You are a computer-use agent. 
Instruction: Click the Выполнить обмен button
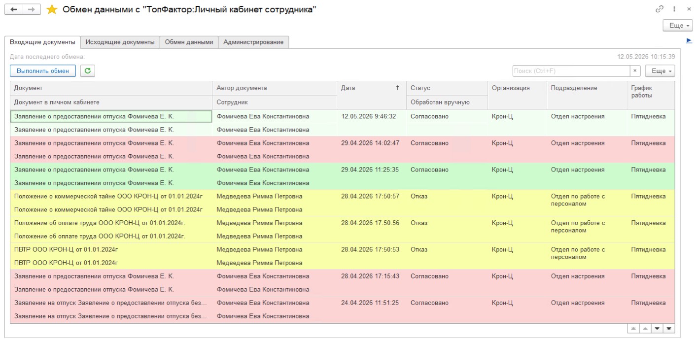pos(43,71)
